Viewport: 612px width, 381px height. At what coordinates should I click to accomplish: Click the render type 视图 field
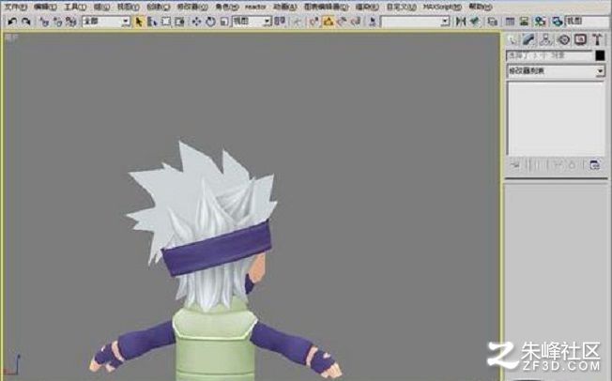coord(588,21)
